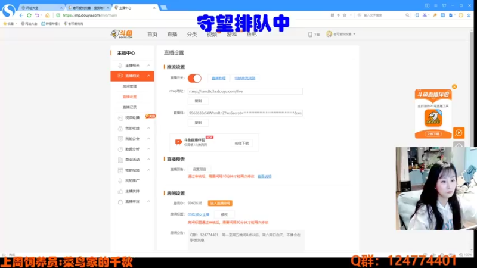
Task: Click the back-to-top arrow floating button
Action: (459, 145)
